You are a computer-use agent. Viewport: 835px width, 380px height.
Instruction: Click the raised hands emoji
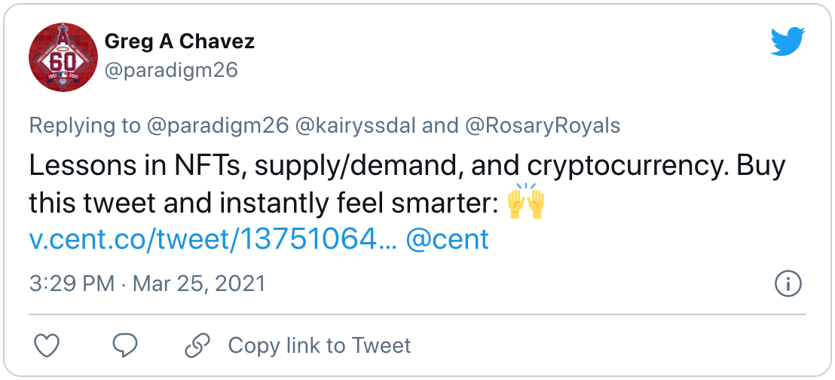525,201
